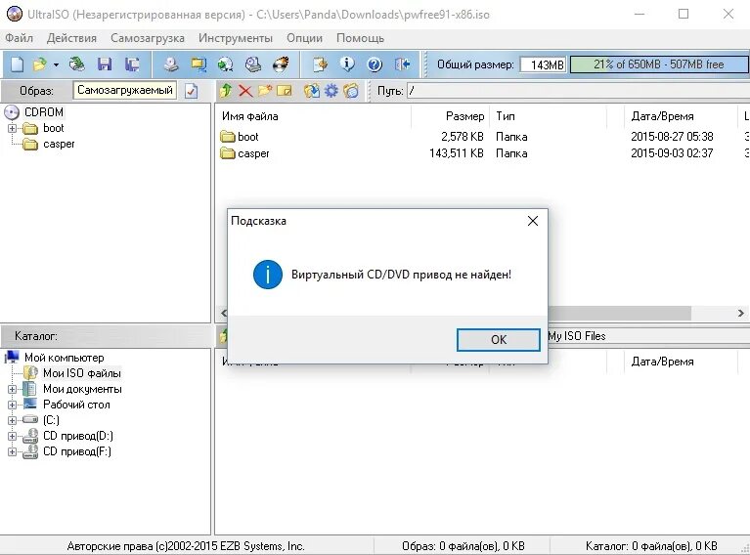Click the folder view options icon
The image size is (750, 555).
pyautogui.click(x=351, y=90)
